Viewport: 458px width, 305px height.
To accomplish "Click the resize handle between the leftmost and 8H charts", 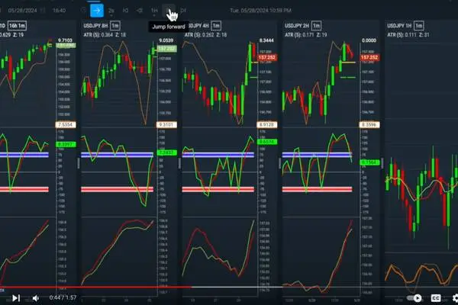I will coord(79,163).
